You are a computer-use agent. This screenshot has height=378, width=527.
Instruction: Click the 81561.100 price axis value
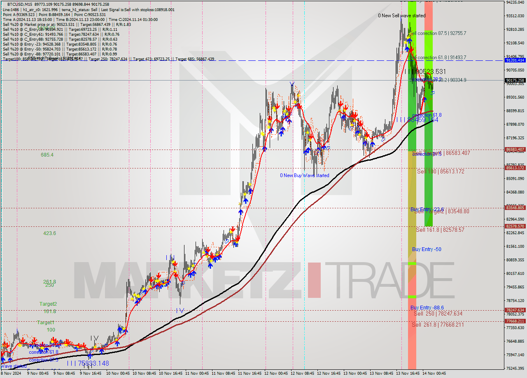click(515, 246)
